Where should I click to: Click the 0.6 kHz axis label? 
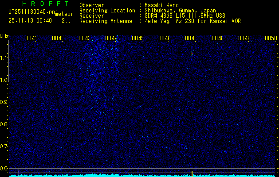coord(4,168)
